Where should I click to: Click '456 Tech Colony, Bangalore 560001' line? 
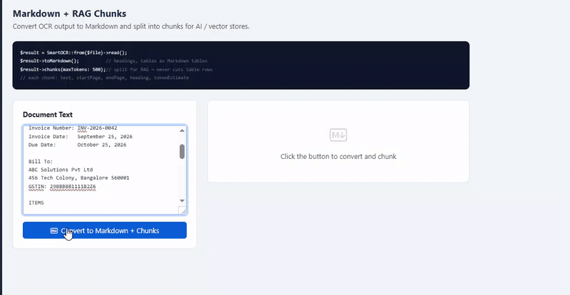pyautogui.click(x=79, y=178)
